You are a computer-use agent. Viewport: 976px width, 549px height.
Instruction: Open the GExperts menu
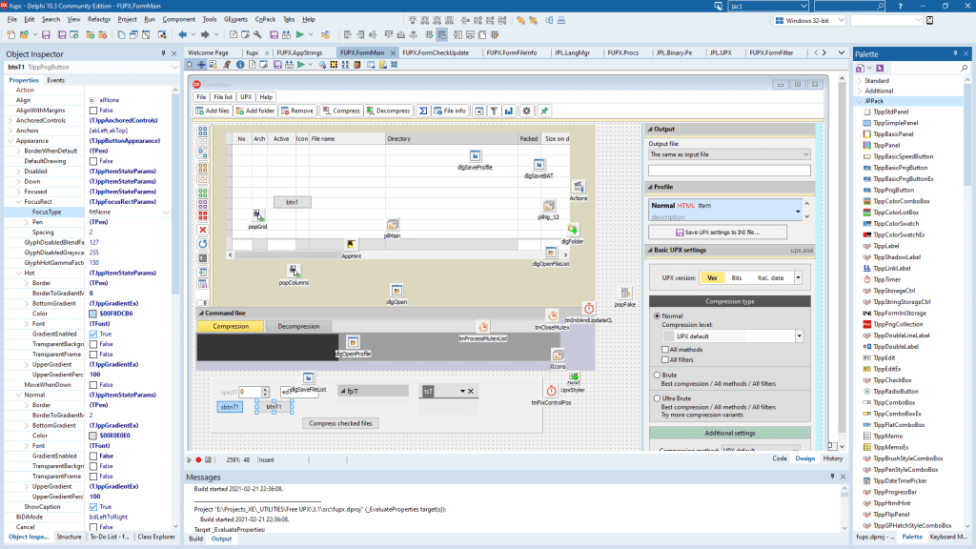pos(236,19)
